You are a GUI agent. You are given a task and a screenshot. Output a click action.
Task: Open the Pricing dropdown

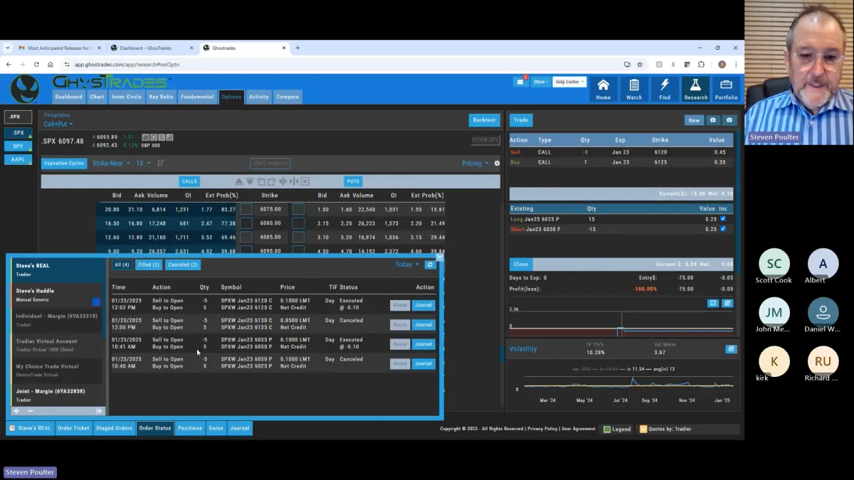click(475, 164)
